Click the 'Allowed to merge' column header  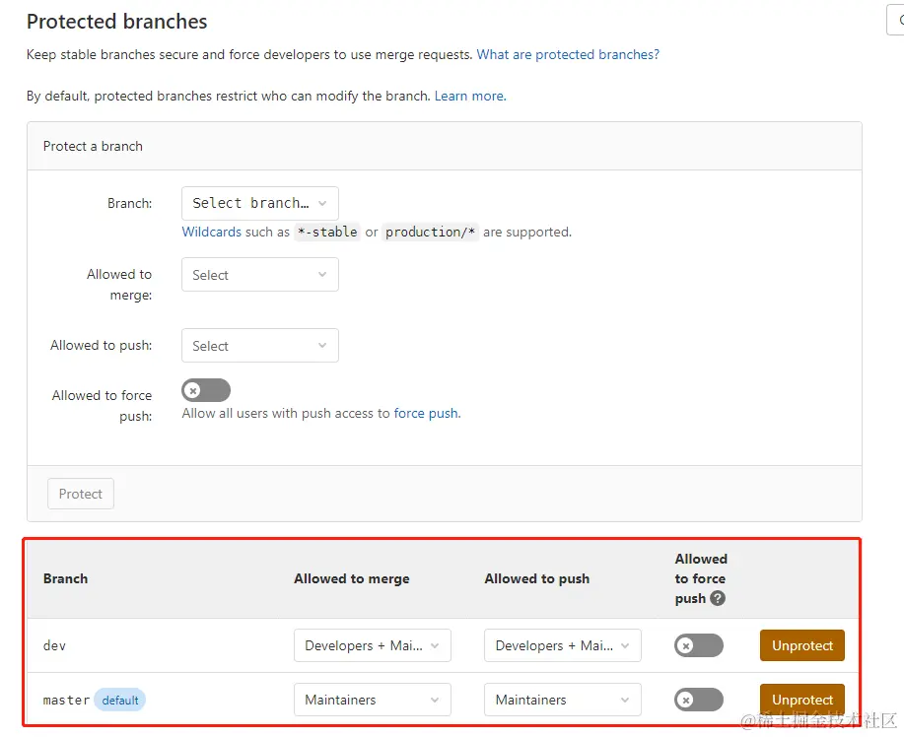[x=352, y=578]
